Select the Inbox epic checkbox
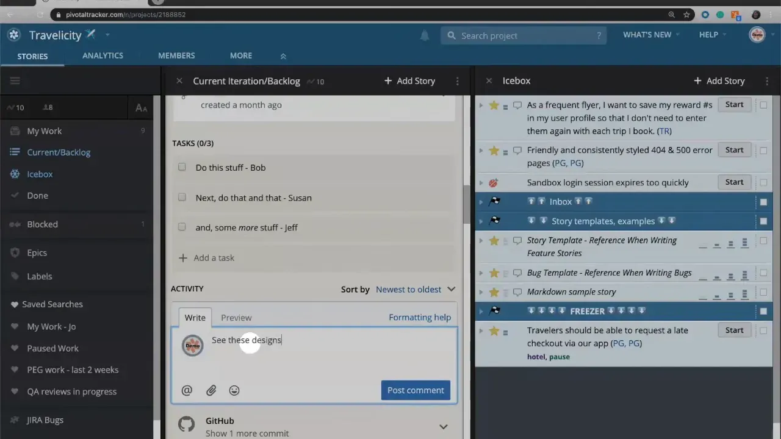This screenshot has width=781, height=439. 763,201
